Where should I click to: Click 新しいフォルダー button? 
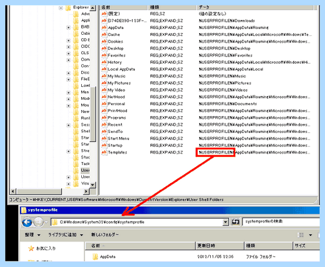pyautogui.click(x=105, y=235)
